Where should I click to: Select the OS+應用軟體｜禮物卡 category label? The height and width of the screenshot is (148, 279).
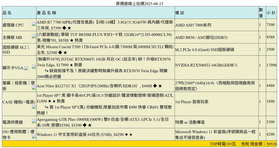[18, 134]
